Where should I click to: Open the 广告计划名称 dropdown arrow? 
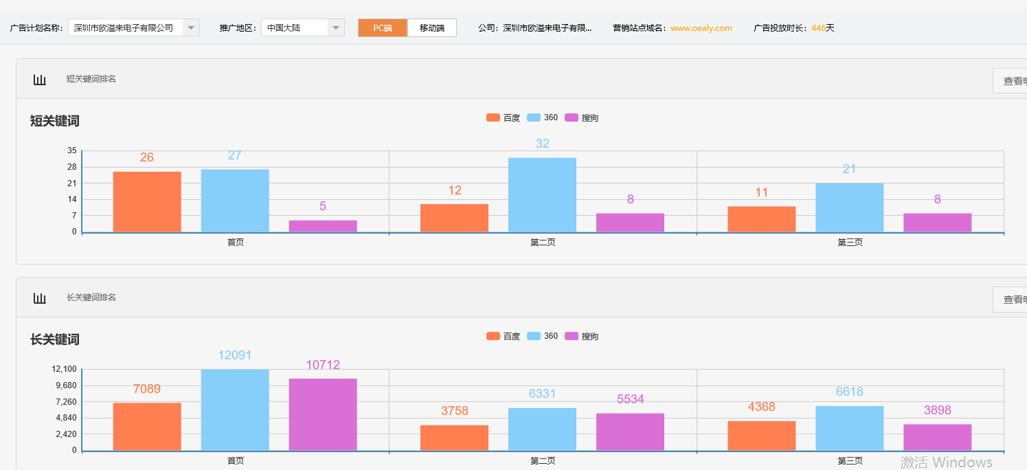[x=191, y=28]
